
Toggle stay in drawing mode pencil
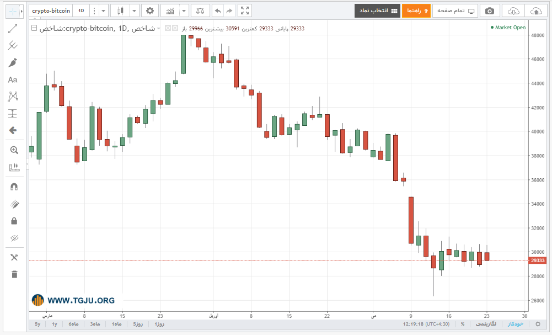tap(14, 204)
